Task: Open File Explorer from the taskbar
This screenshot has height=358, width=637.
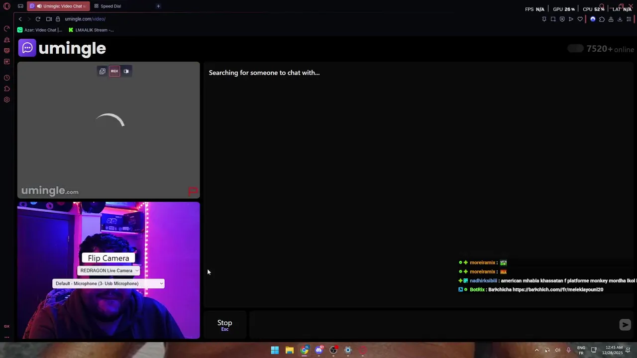Action: click(x=290, y=350)
